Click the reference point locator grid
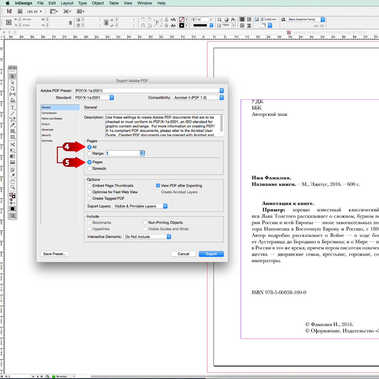Viewport: 379px width, 379px height. point(9,22)
